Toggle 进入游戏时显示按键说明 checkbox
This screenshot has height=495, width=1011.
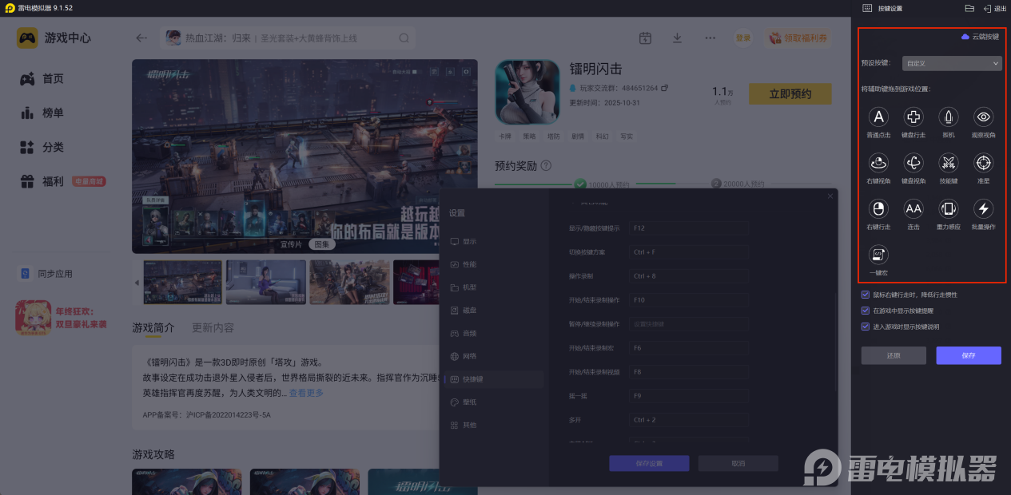click(866, 327)
